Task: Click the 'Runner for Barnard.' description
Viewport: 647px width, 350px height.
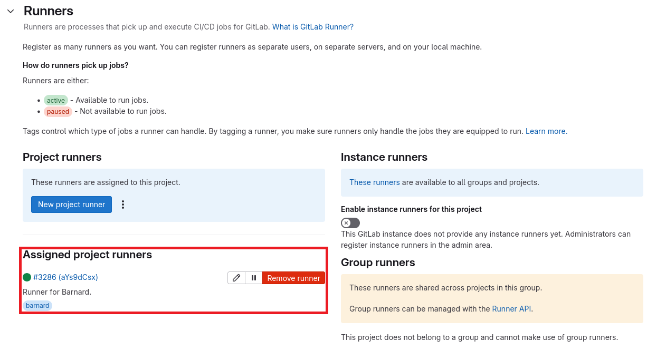Action: tap(57, 292)
